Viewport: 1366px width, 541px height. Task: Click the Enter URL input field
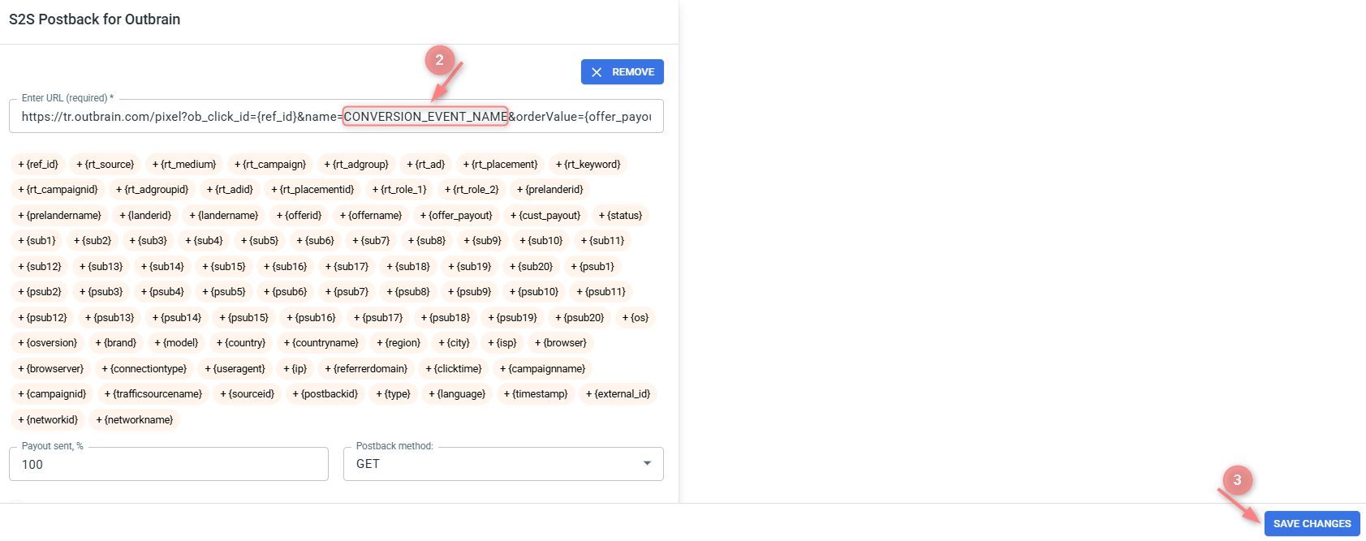click(x=336, y=116)
